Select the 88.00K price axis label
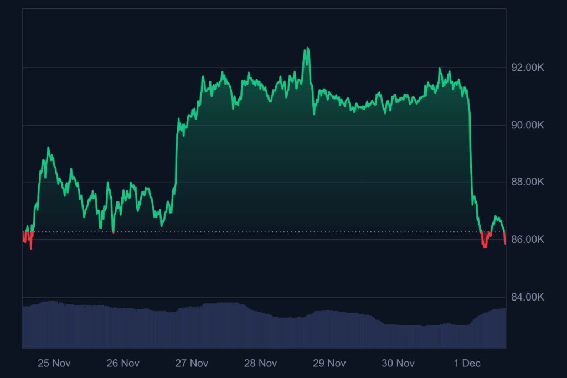This screenshot has height=378, width=567. coord(527,182)
